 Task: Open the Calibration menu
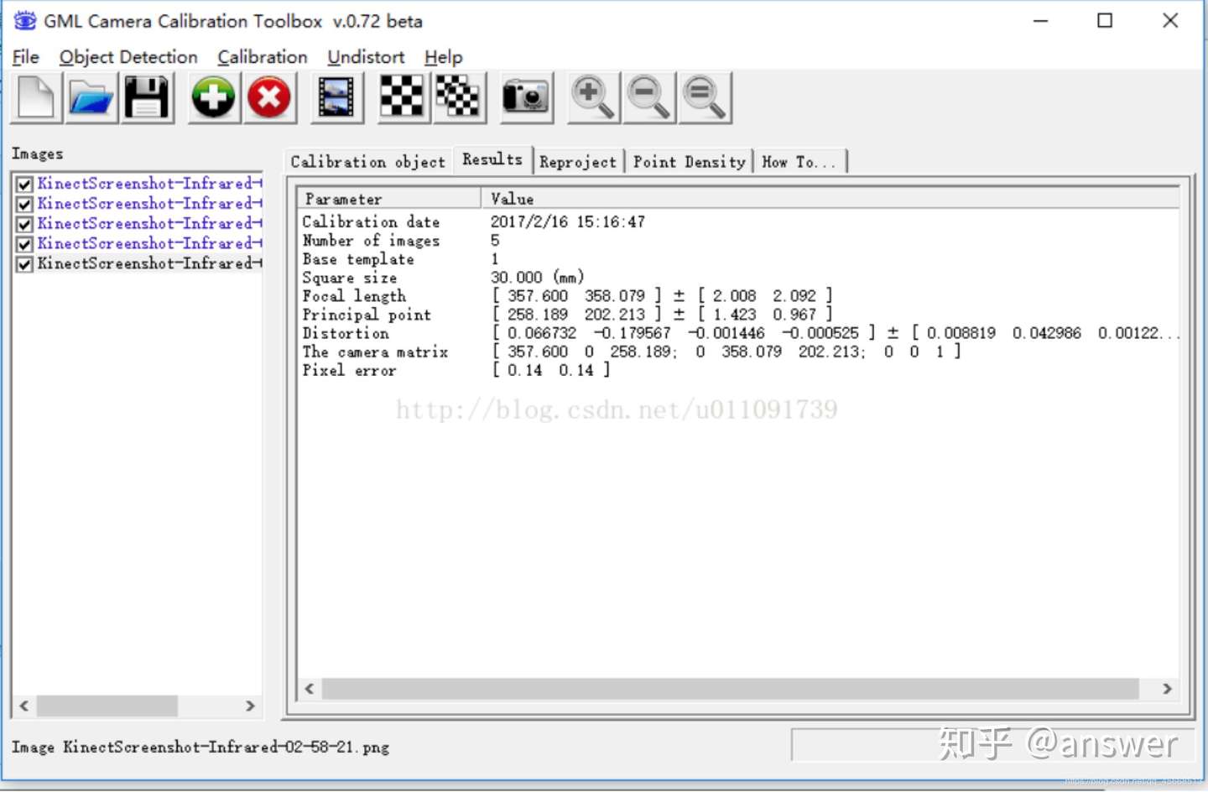(263, 57)
